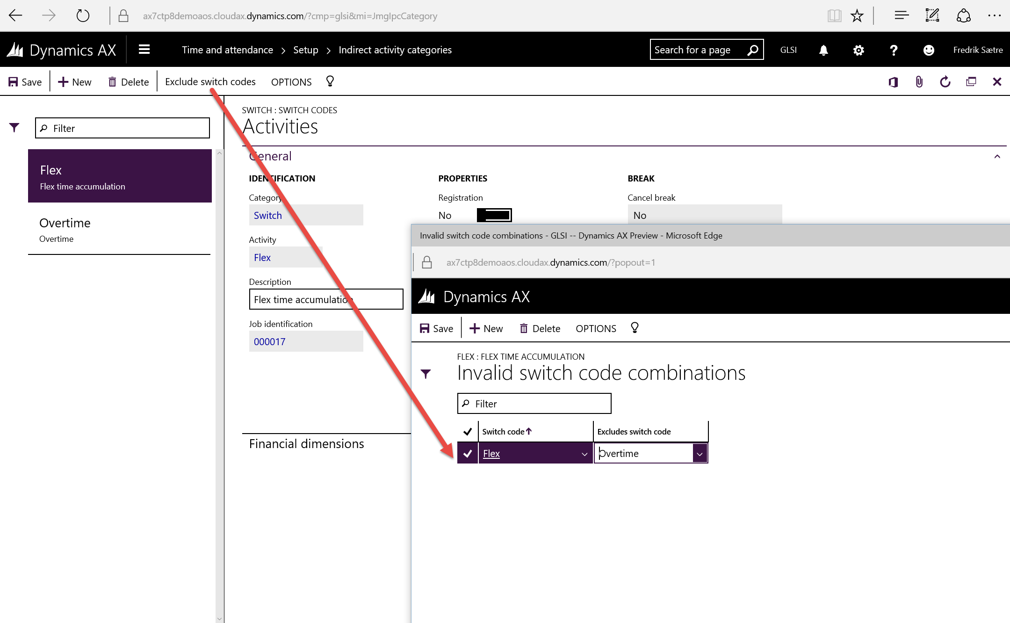Click the New button in popup window
1010x623 pixels.
pos(486,328)
